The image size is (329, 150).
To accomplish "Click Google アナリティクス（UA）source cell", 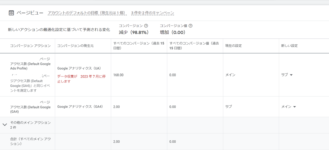I will point(80,68).
